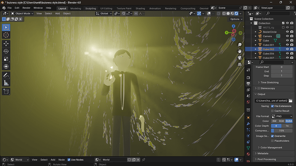
Task: Disable Camera object in renders
Action: [x=292, y=36]
